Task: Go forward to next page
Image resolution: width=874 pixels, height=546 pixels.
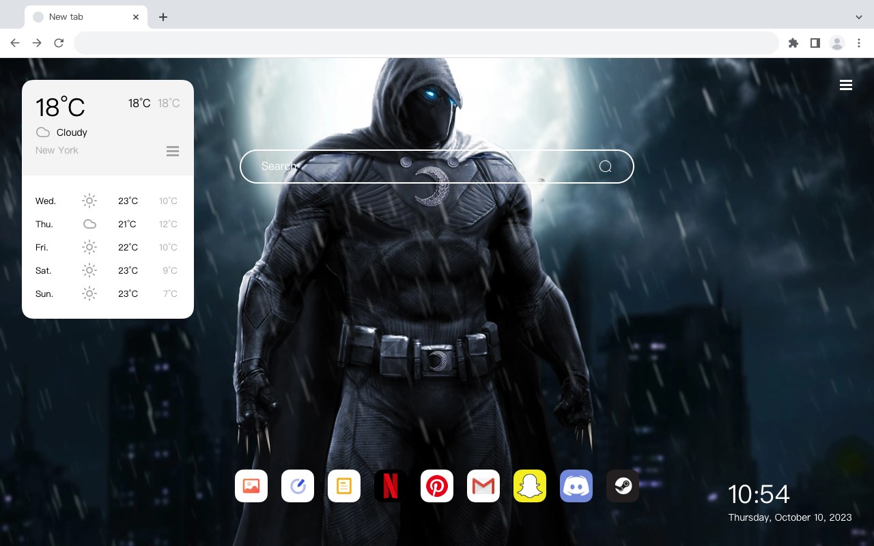Action: coord(37,43)
